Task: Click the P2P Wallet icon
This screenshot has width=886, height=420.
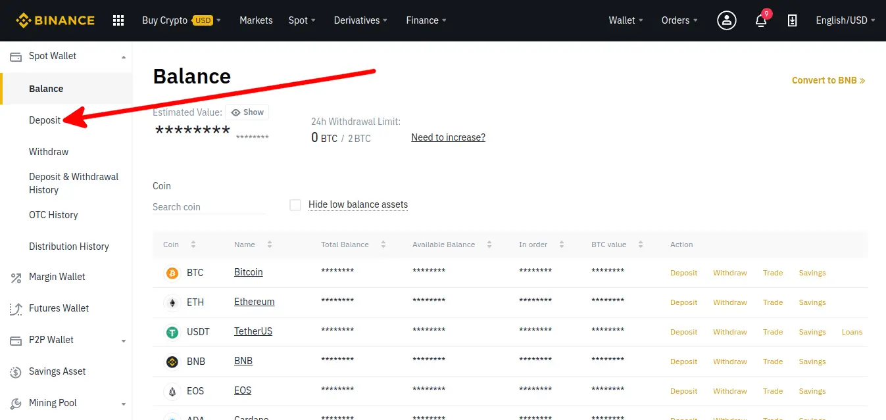Action: tap(16, 340)
